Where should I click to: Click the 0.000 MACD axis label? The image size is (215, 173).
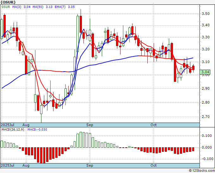(207, 147)
